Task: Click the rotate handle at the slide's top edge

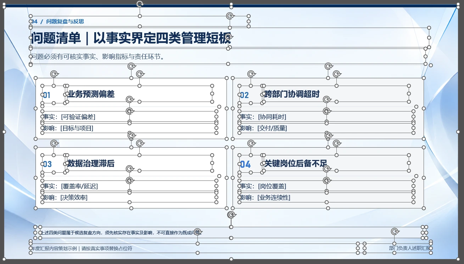Action: point(140,4)
